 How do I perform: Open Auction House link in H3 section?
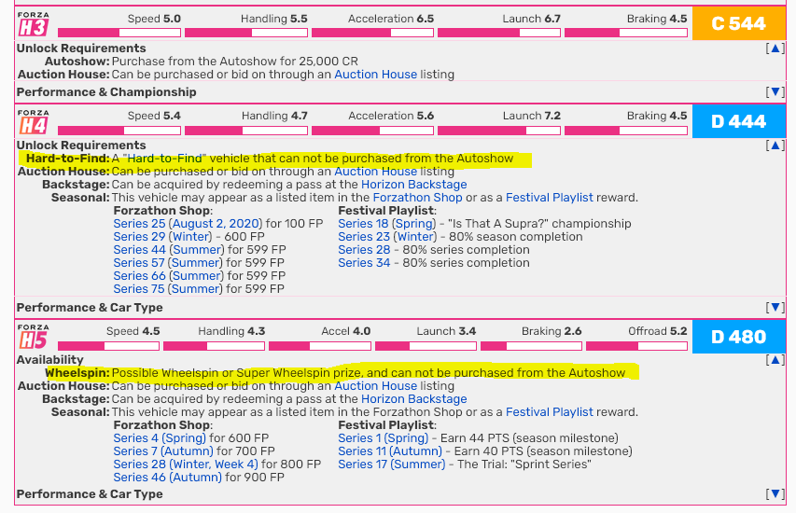(376, 75)
